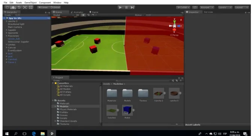Screen dimensions: 252x136
Task: Open the Shaded draw mode dropdown
Action: pyautogui.click(x=63, y=15)
